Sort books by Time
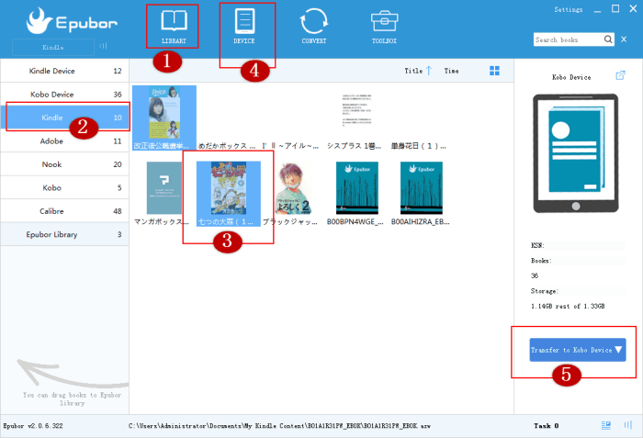This screenshot has width=643, height=438. point(451,71)
